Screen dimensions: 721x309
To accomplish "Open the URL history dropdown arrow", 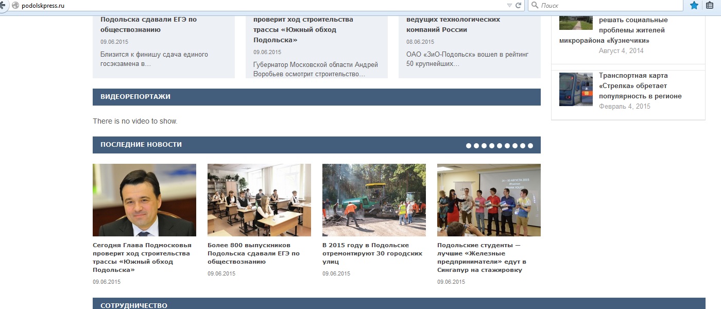I will click(x=509, y=5).
